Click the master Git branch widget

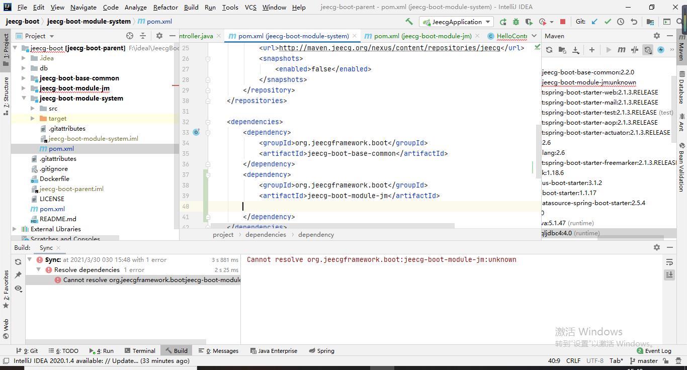(643, 360)
